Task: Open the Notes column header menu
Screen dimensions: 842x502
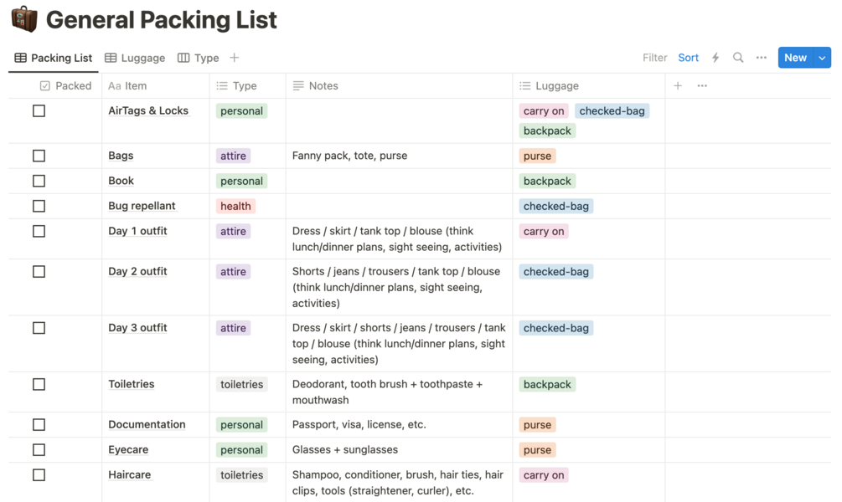Action: (x=323, y=85)
